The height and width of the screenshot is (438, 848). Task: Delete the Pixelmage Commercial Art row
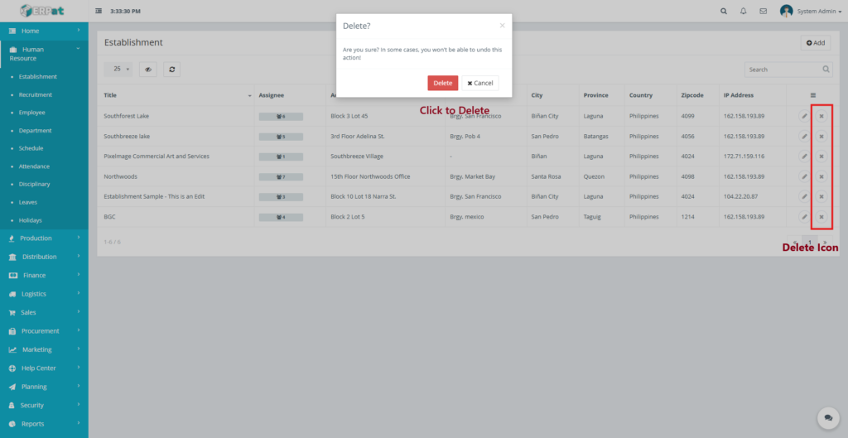point(821,156)
